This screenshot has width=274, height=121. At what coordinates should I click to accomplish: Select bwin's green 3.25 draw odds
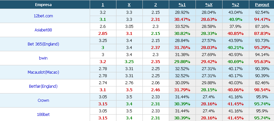click(129, 62)
